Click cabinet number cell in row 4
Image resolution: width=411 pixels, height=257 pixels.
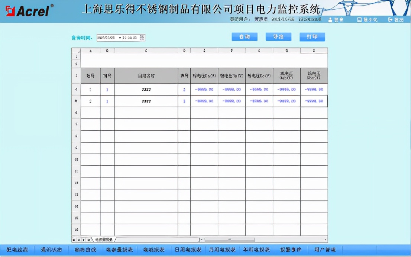pyautogui.click(x=90, y=90)
